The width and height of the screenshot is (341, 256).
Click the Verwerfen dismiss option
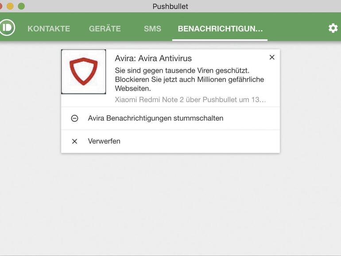(170, 141)
